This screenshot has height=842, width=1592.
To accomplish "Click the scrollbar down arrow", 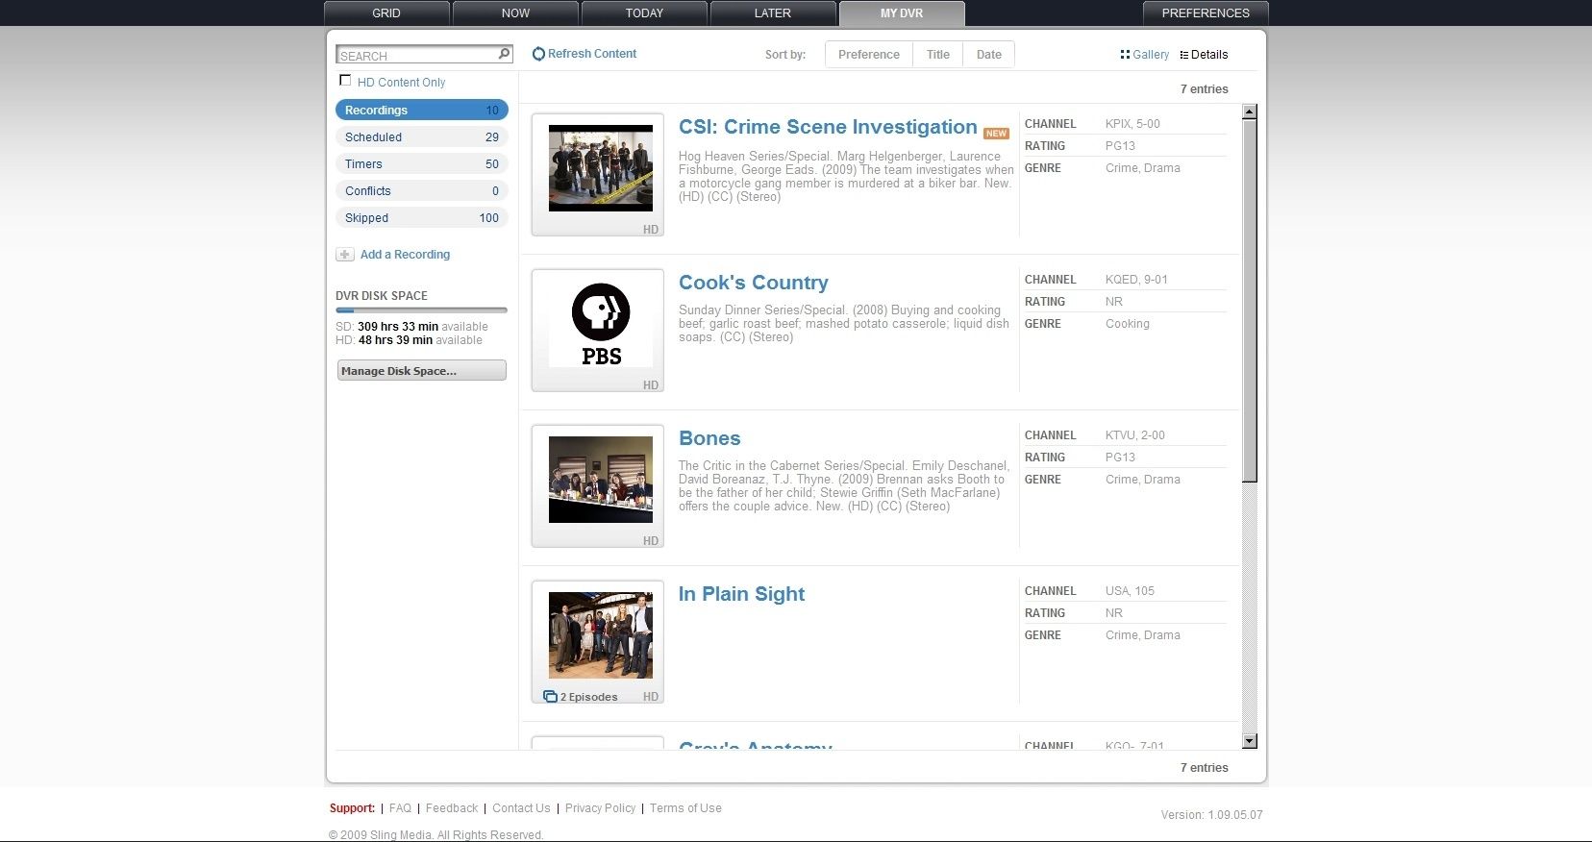I will [1250, 741].
